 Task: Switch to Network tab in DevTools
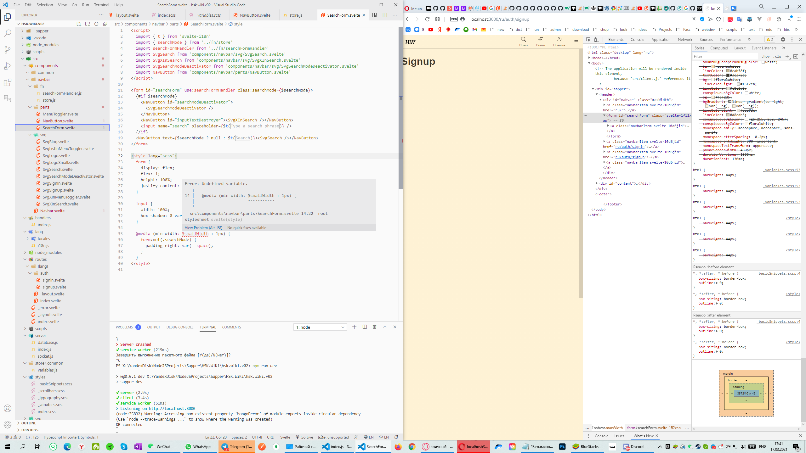click(x=685, y=39)
